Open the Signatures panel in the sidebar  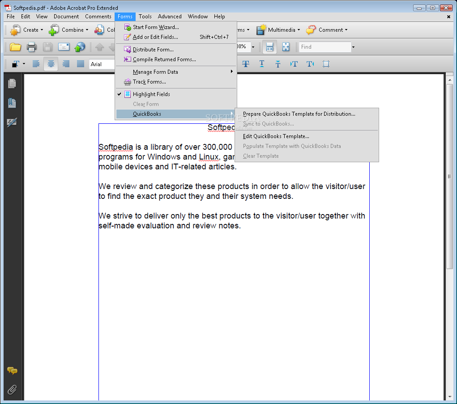click(x=12, y=122)
